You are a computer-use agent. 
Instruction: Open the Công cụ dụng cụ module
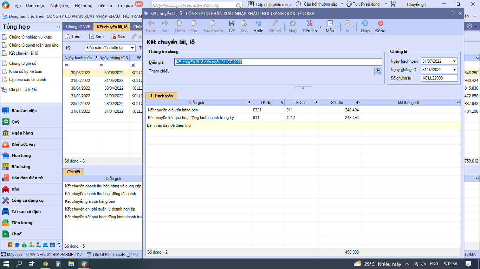[x=32, y=200]
